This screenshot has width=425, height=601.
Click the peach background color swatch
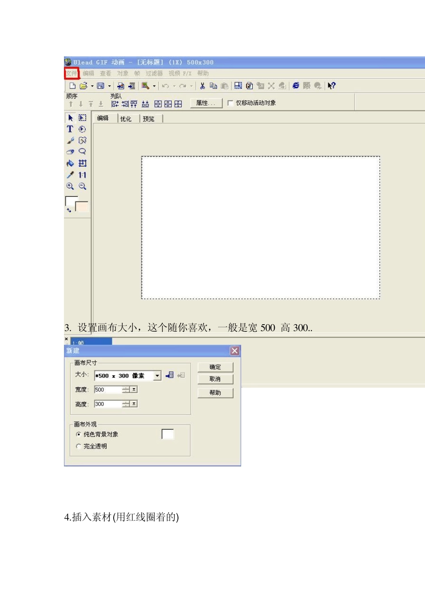coord(82,207)
